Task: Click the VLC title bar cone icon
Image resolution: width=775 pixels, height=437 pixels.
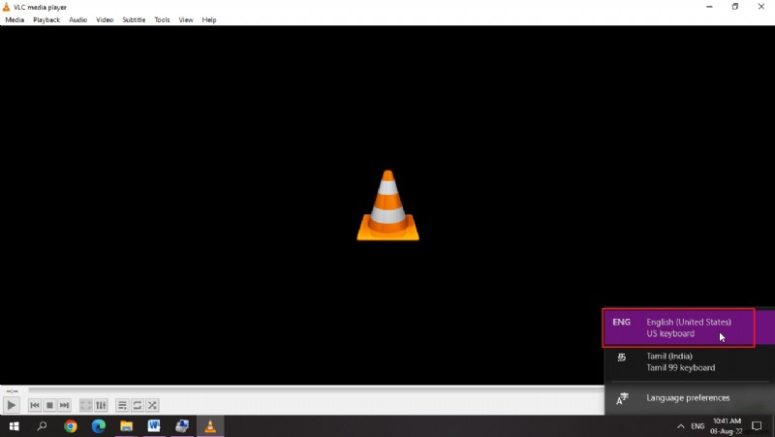Action: click(6, 7)
